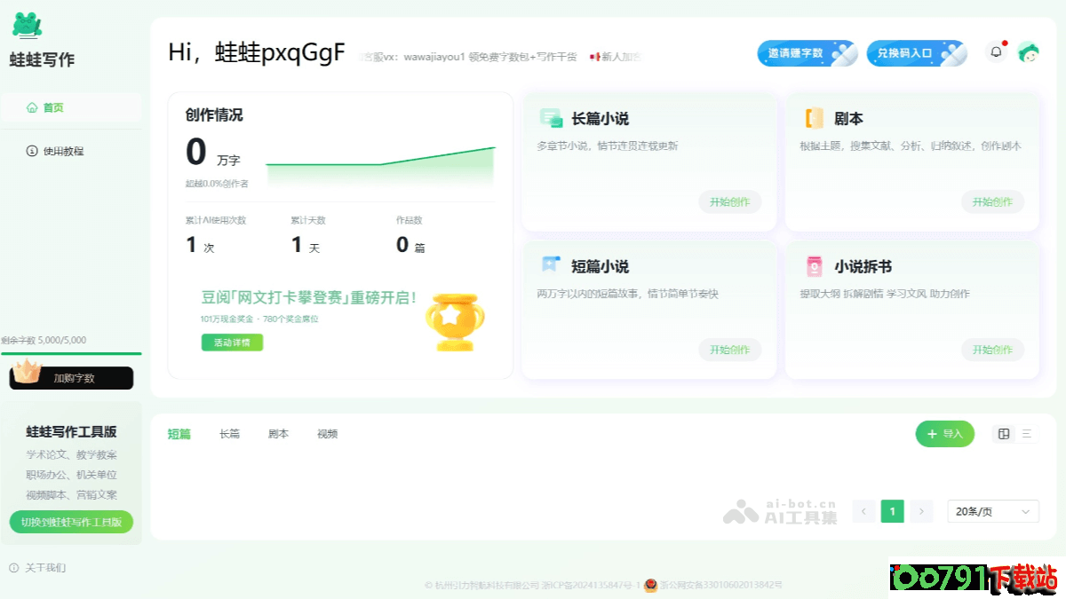Image resolution: width=1066 pixels, height=599 pixels.
Task: Switch to the 长篇 tab
Action: [229, 434]
